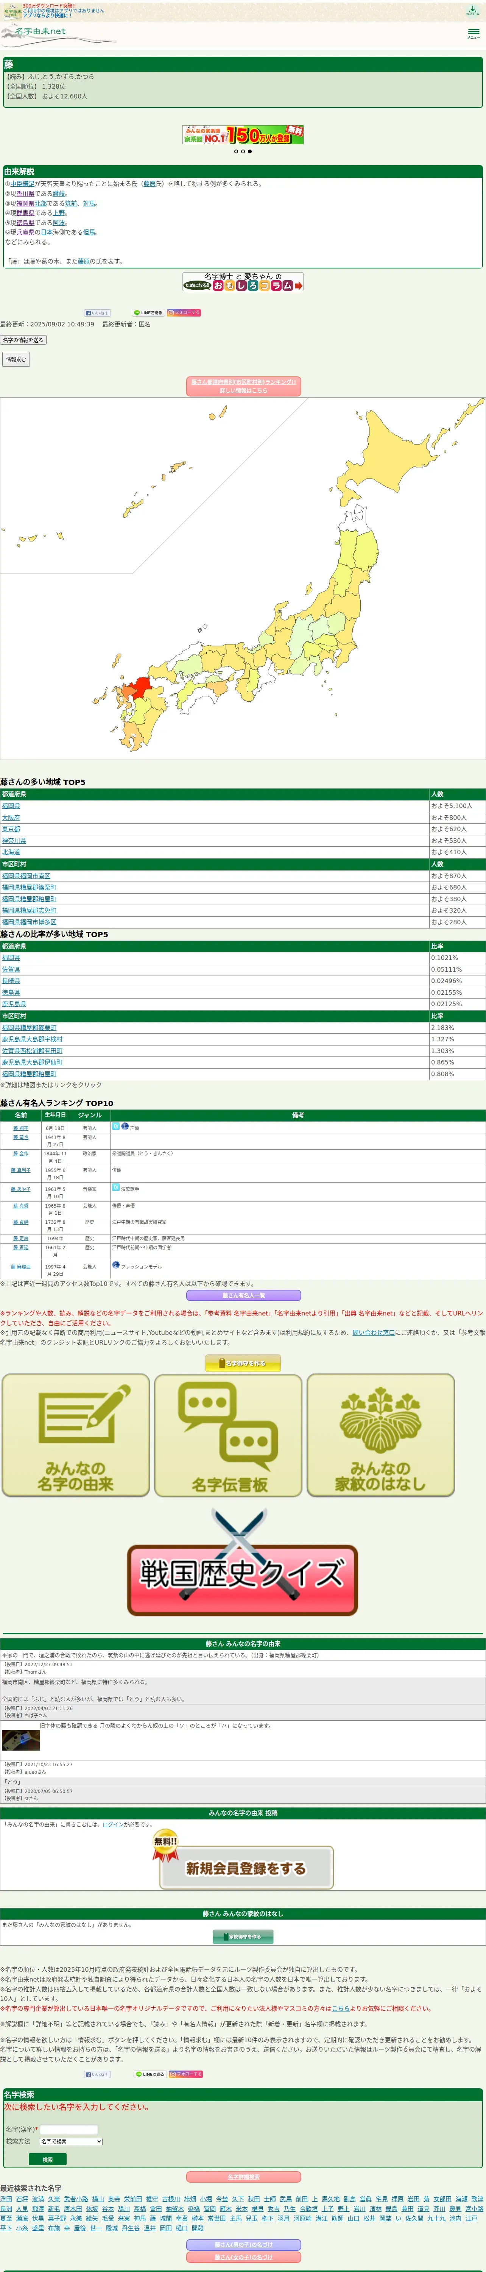Focus the 名字(漢字) search input field
The width and height of the screenshot is (486, 2272).
pos(69,2129)
